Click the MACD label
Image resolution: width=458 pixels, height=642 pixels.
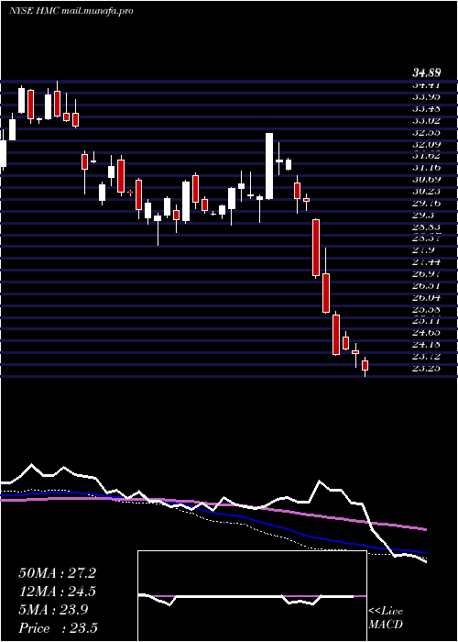tap(386, 625)
